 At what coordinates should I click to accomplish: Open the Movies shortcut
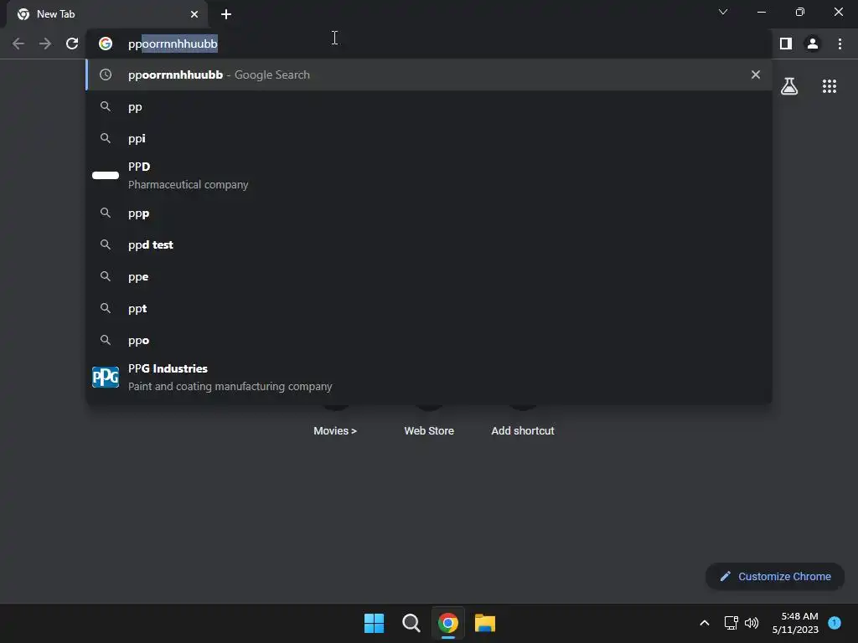(x=335, y=431)
